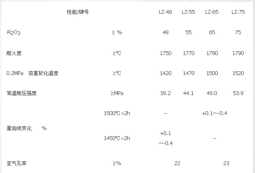
Task: Click the 1500℃×2h condition cell
Action: tap(117, 113)
